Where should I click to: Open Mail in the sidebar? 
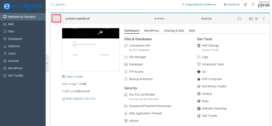click(x=23, y=24)
